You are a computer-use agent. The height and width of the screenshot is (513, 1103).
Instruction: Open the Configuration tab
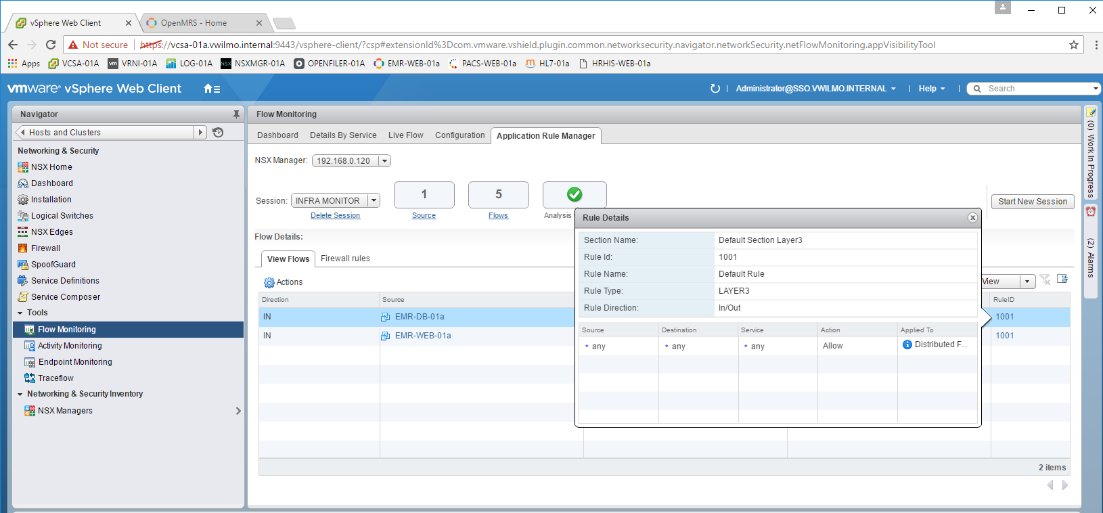[x=459, y=135]
